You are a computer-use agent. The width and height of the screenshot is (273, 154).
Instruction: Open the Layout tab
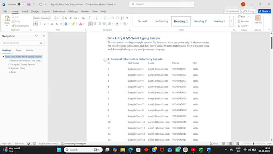tap(46, 11)
